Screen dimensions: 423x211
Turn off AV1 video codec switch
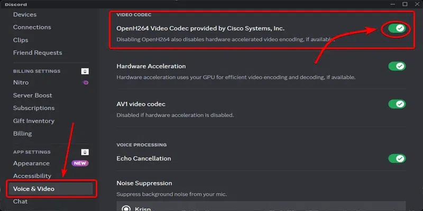(397, 104)
